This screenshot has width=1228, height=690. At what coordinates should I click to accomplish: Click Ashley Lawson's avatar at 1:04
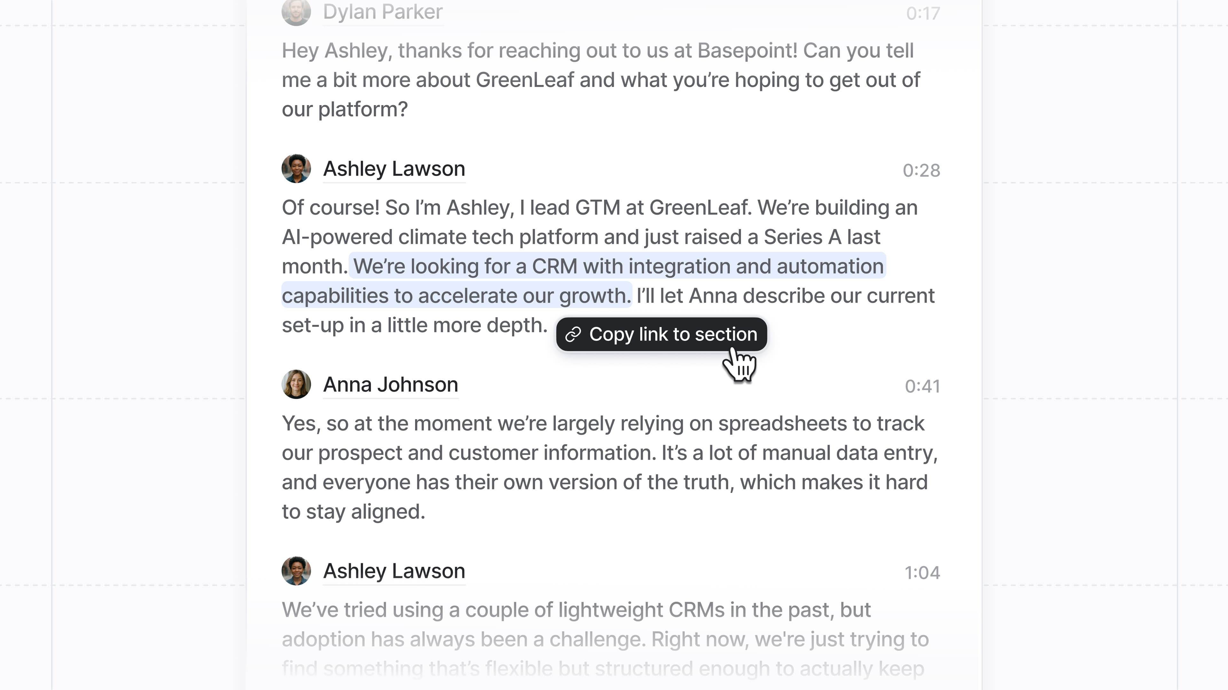click(x=296, y=571)
